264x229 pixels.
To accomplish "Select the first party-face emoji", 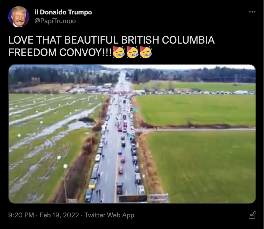I will pyautogui.click(x=119, y=52).
